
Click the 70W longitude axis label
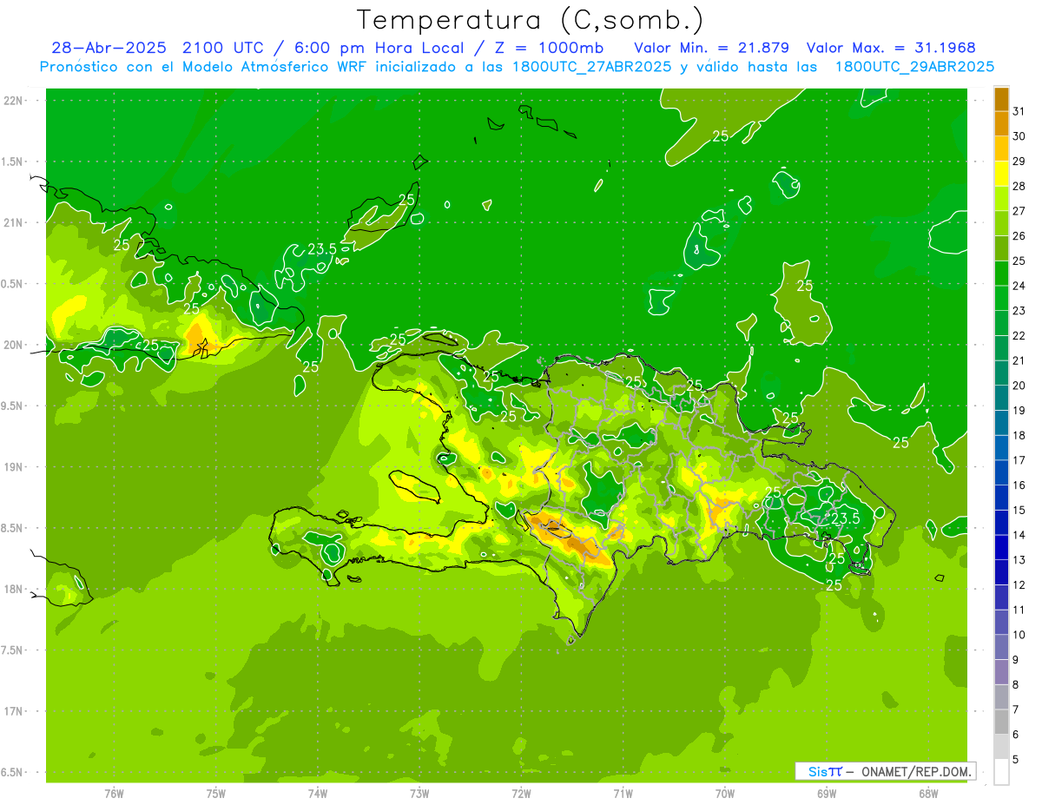point(725,793)
